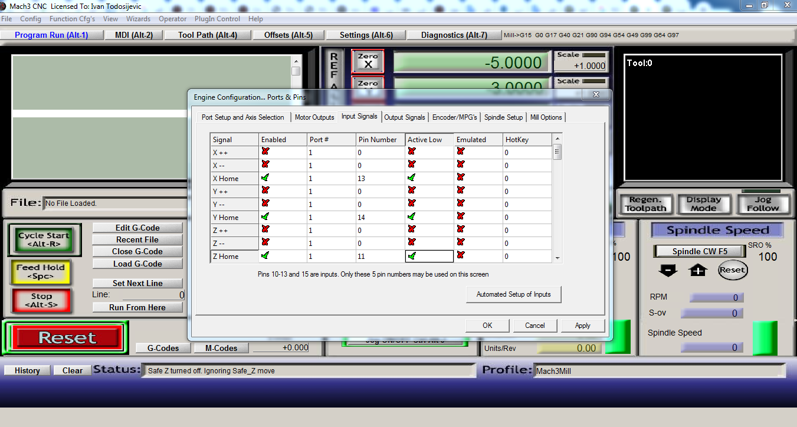Image resolution: width=797 pixels, height=427 pixels.
Task: Open Port Setup and Axis Selection tab
Action: (x=243, y=117)
